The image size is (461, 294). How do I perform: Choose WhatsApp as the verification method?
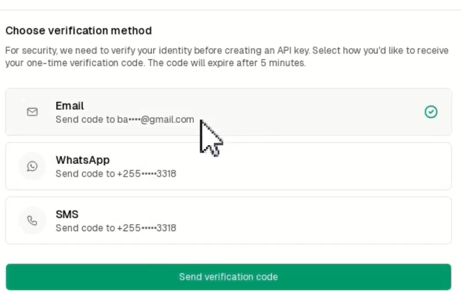[228, 166]
